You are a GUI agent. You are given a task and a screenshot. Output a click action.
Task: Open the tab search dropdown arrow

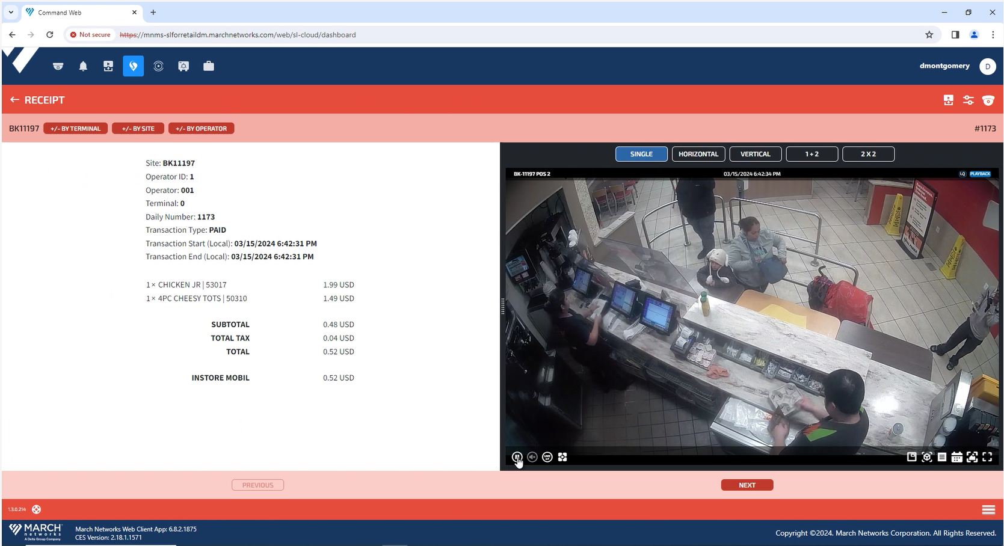11,12
